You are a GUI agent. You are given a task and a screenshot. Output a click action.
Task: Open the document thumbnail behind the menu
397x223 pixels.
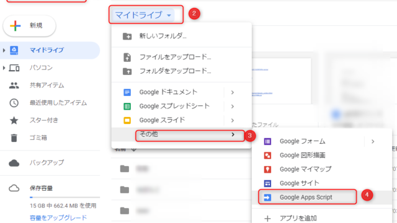pos(282,81)
